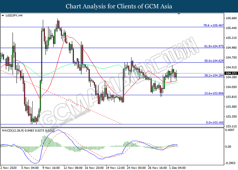Click the USDJPY,H4 chart symbol label
Viewport: 238px width, 170px height.
(x=14, y=16)
